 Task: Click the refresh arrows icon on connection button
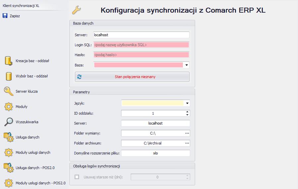[79, 77]
